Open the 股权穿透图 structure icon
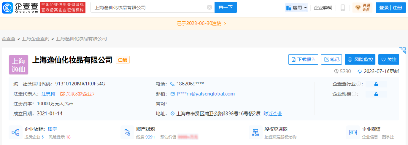This screenshot has width=408, height=145. tap(255, 133)
